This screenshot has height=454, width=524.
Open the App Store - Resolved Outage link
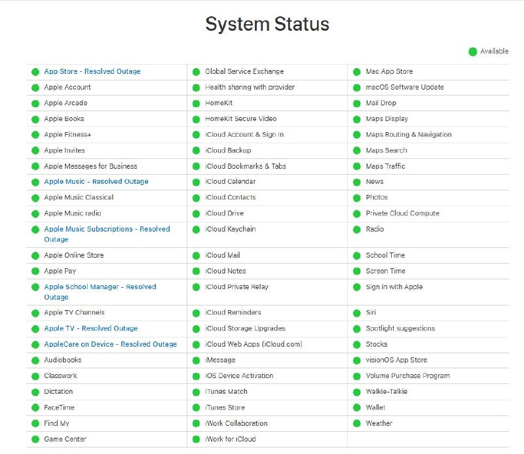[92, 71]
